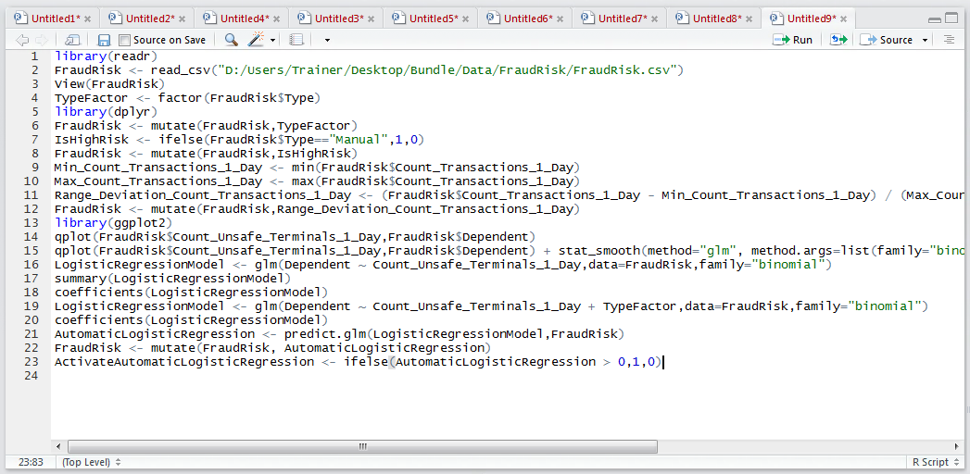Click the re-run previous code region icon
970x474 pixels.
(x=838, y=40)
